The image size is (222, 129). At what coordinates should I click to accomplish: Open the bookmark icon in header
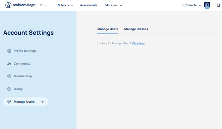point(218,5)
